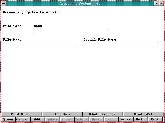
Task: Exit the Accounting System Files form
Action: pyautogui.click(x=155, y=119)
